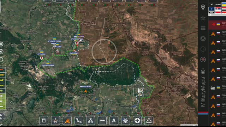This screenshot has height=127, width=226.
Task: Open the location pin panel in sidebar
Action: tap(203, 7)
